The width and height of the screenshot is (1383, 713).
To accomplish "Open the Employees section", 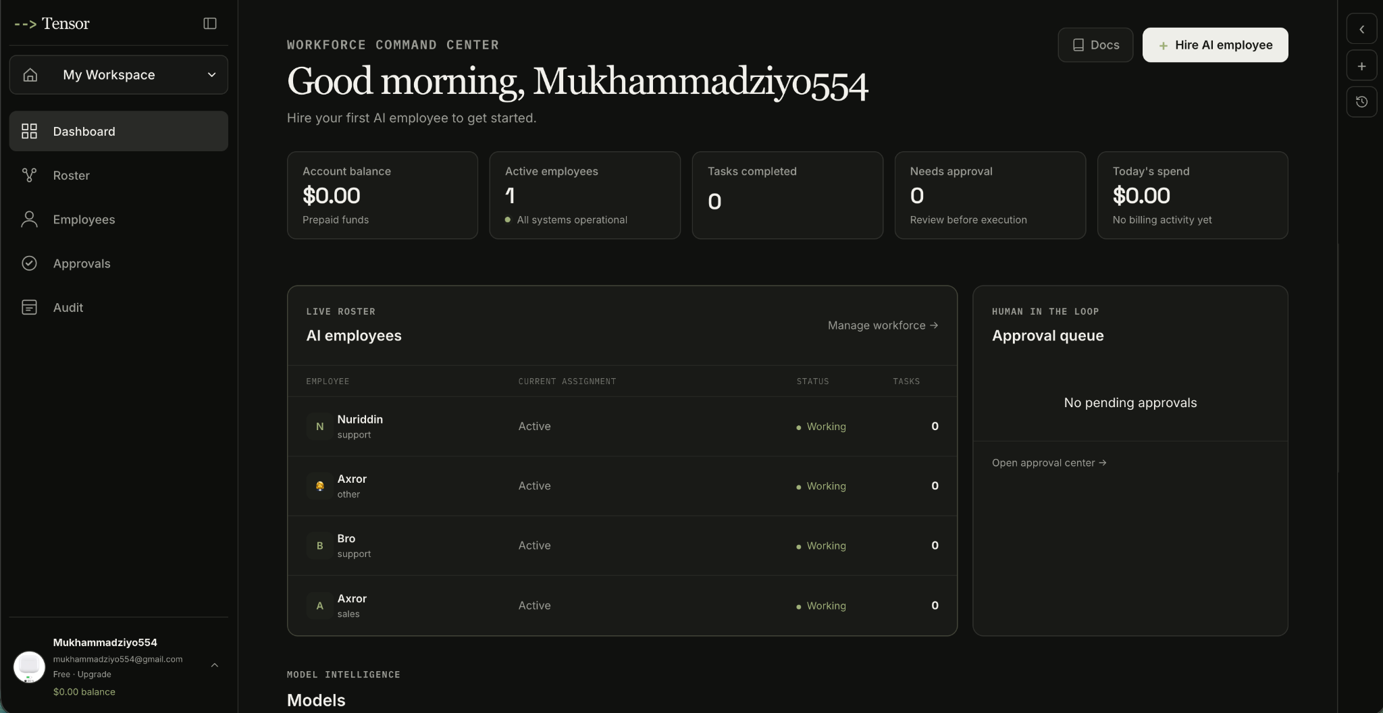I will [x=119, y=219].
